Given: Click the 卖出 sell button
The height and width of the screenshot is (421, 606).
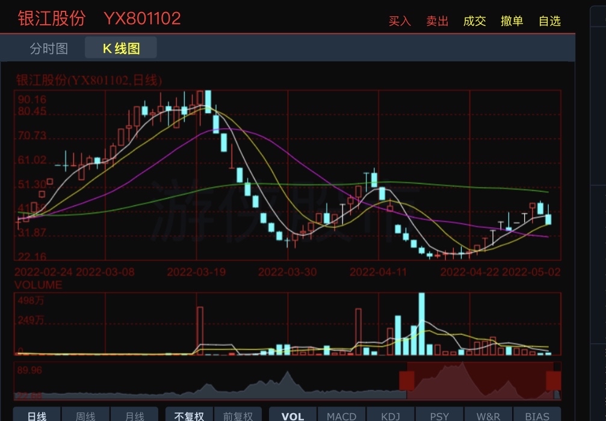Looking at the screenshot, I should (x=437, y=21).
